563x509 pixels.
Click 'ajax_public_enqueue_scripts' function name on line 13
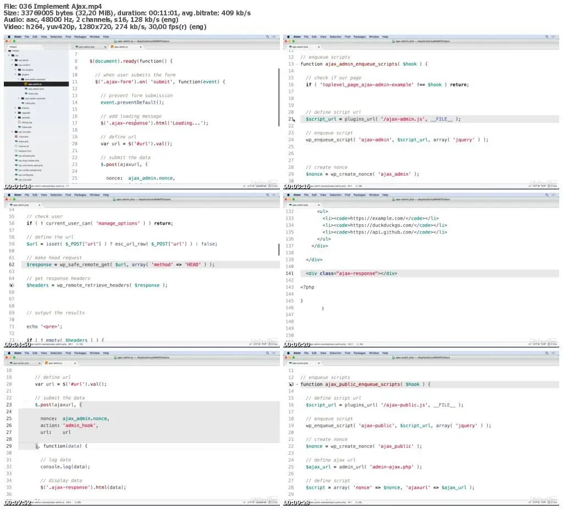tap(362, 384)
